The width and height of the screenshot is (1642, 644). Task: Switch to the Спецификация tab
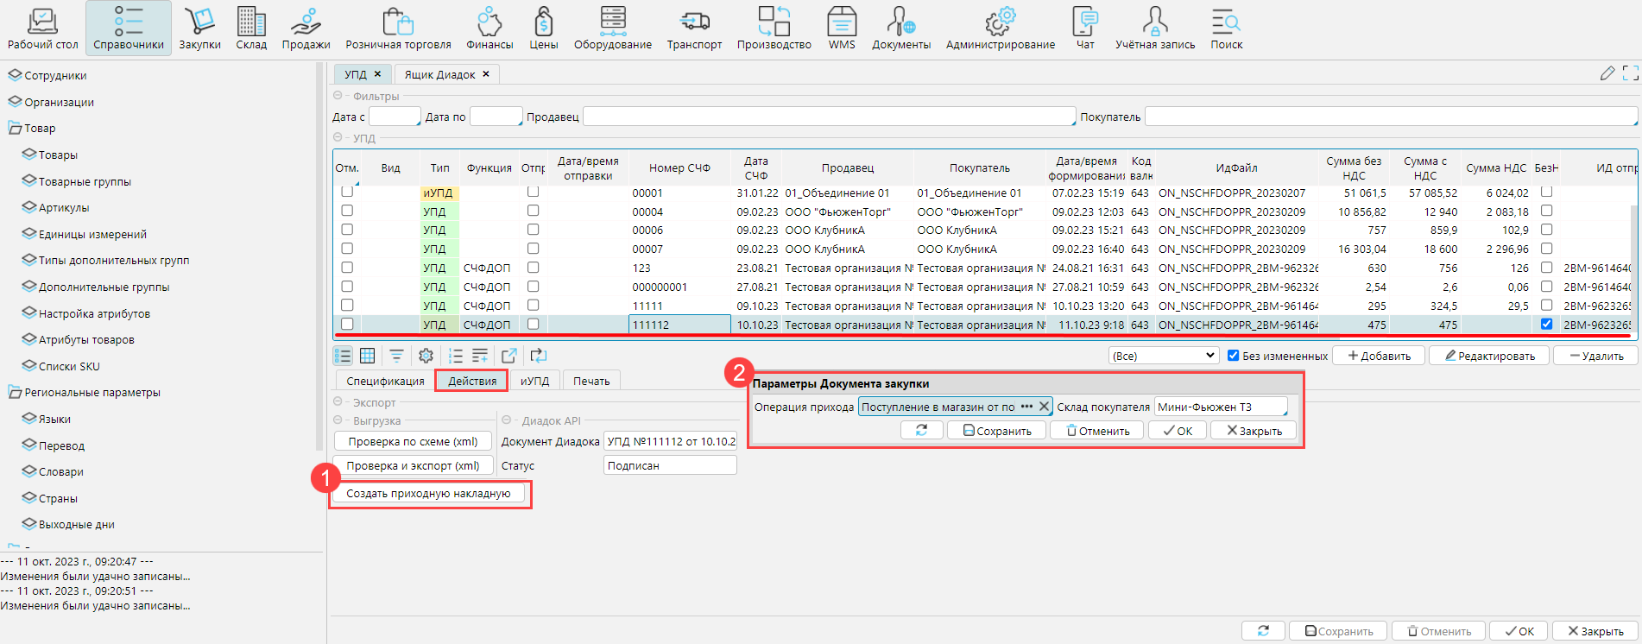coord(385,381)
